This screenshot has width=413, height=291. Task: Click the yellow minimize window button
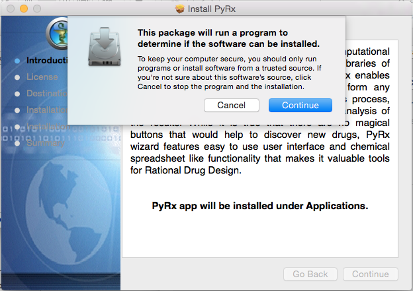[x=24, y=9]
